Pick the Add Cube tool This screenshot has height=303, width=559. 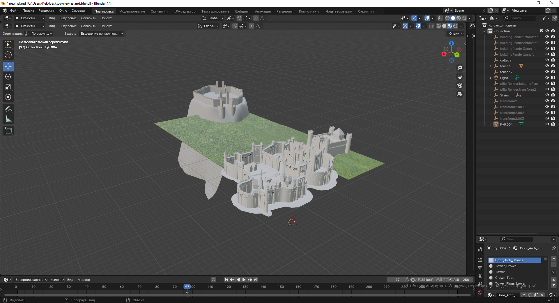click(x=8, y=131)
